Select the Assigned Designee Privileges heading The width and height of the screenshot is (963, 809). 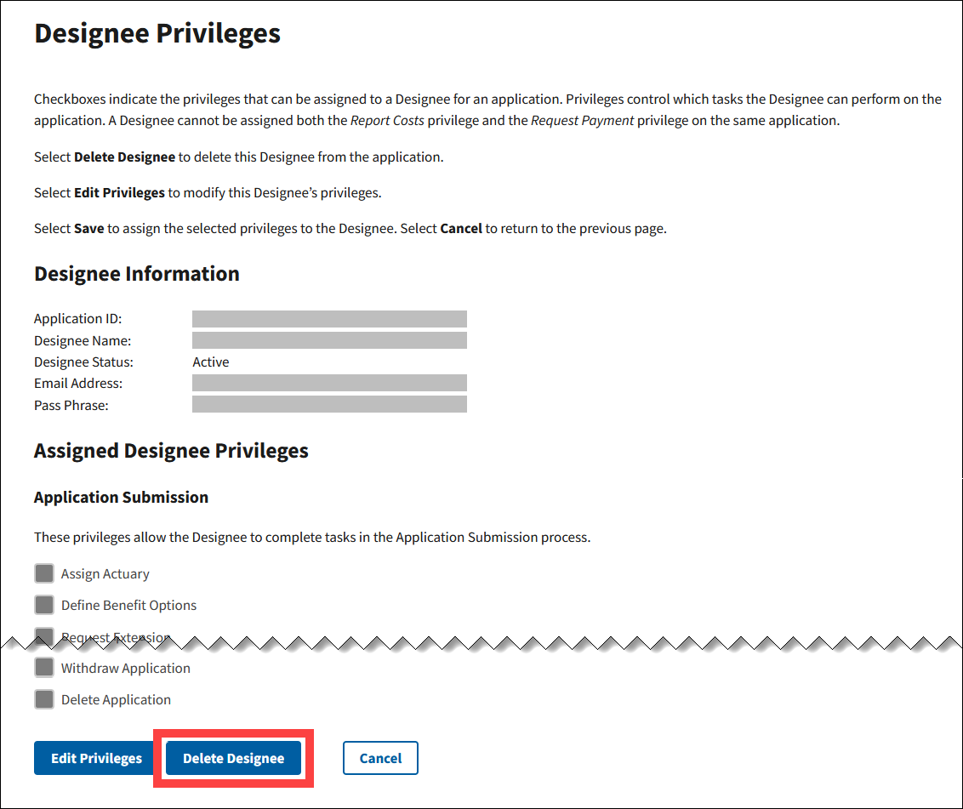171,451
